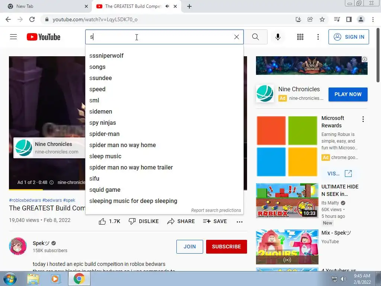
Task: Click the SIGN IN button
Action: (349, 37)
